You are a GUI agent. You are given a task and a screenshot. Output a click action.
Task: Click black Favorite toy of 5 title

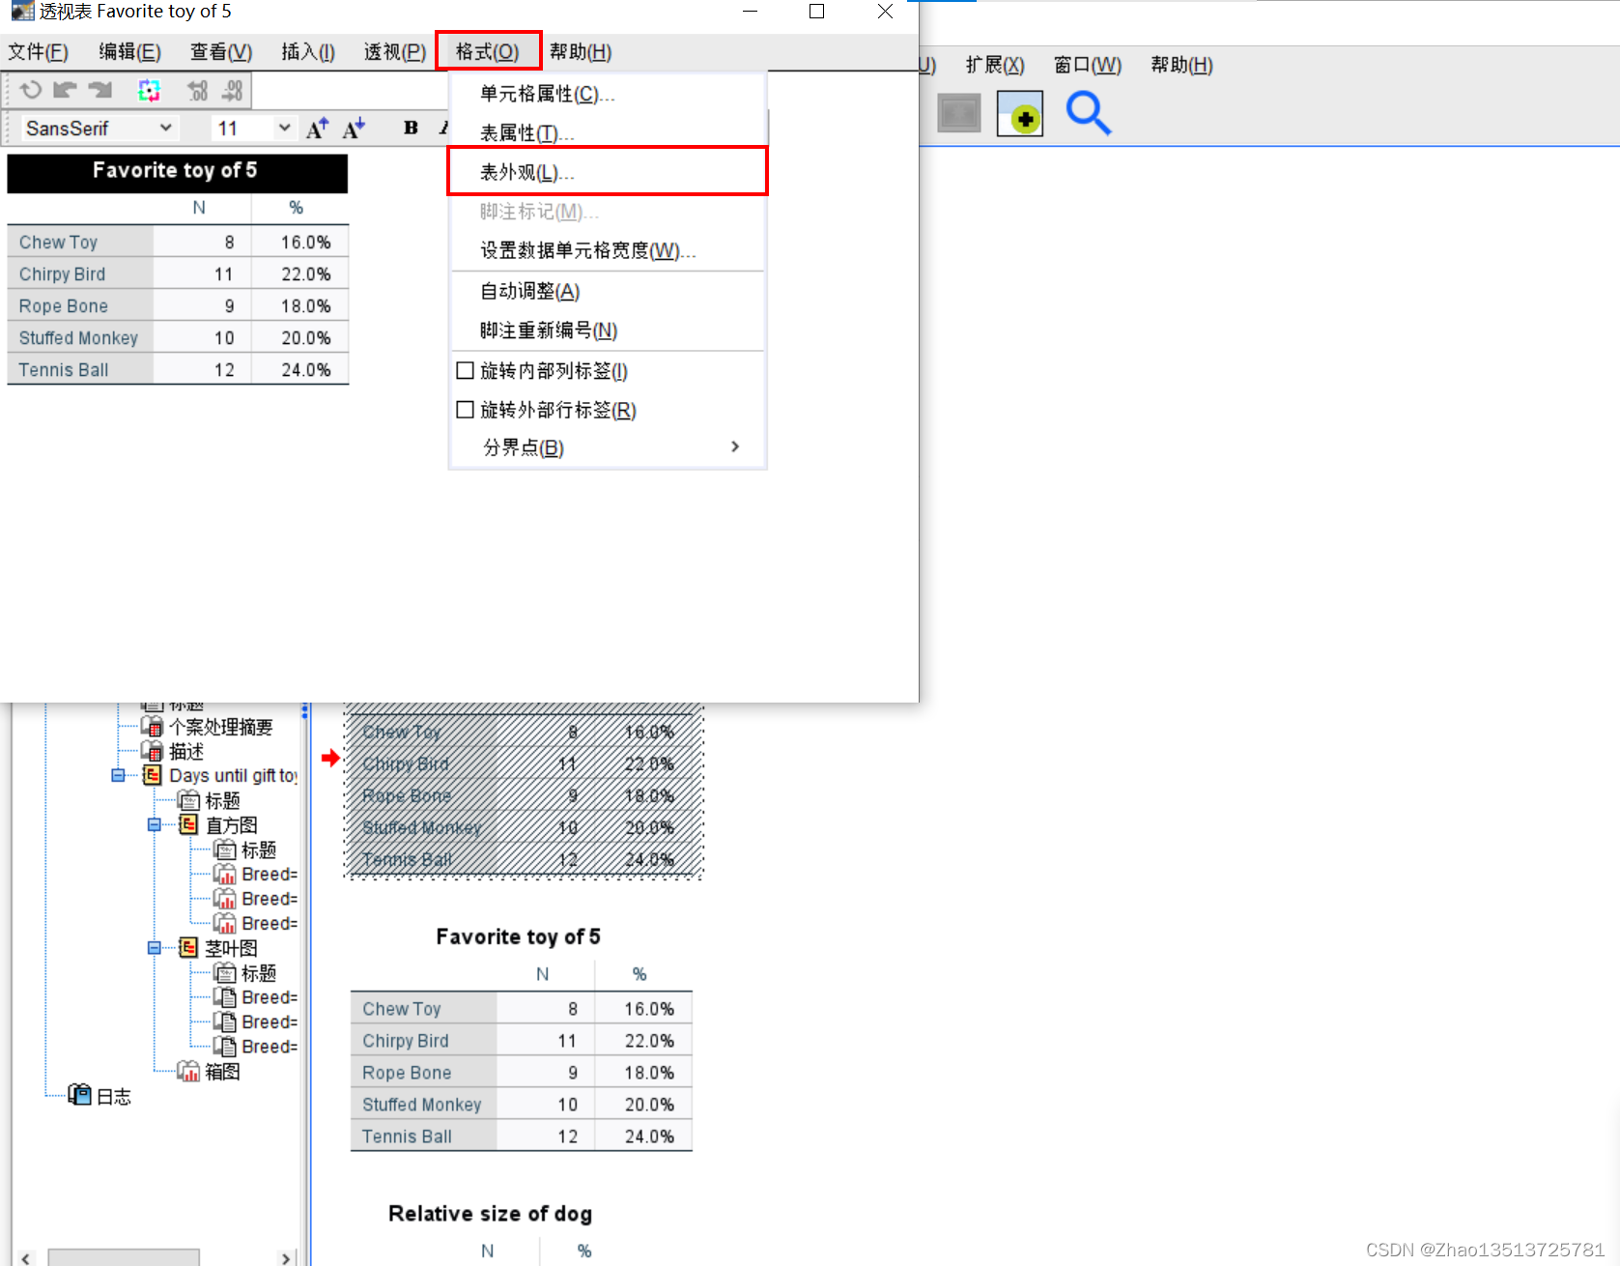(177, 171)
